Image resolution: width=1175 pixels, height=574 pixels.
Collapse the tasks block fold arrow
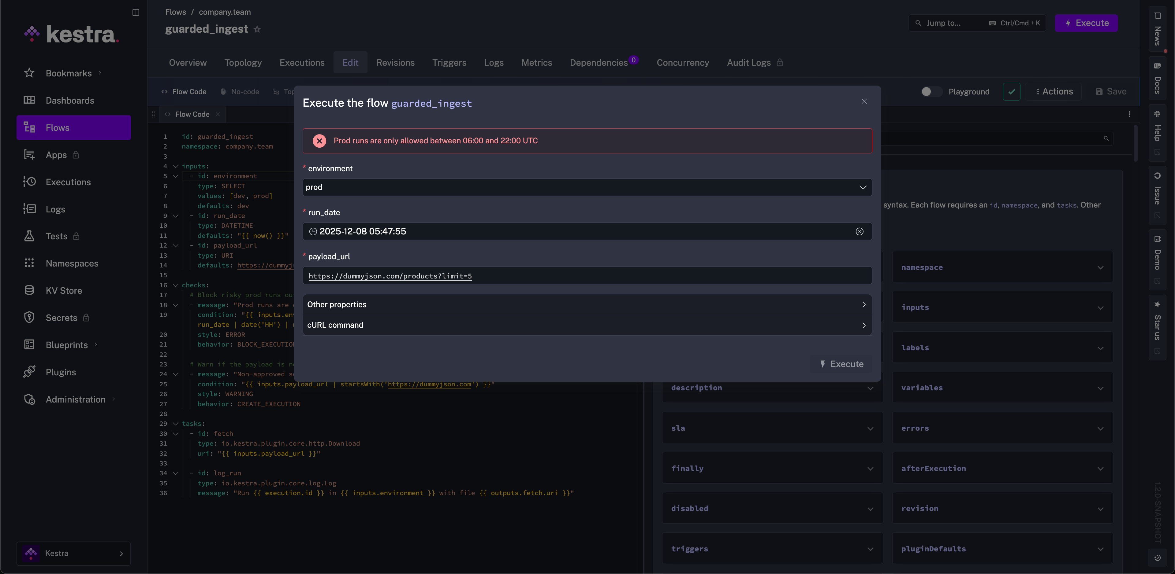pyautogui.click(x=176, y=424)
